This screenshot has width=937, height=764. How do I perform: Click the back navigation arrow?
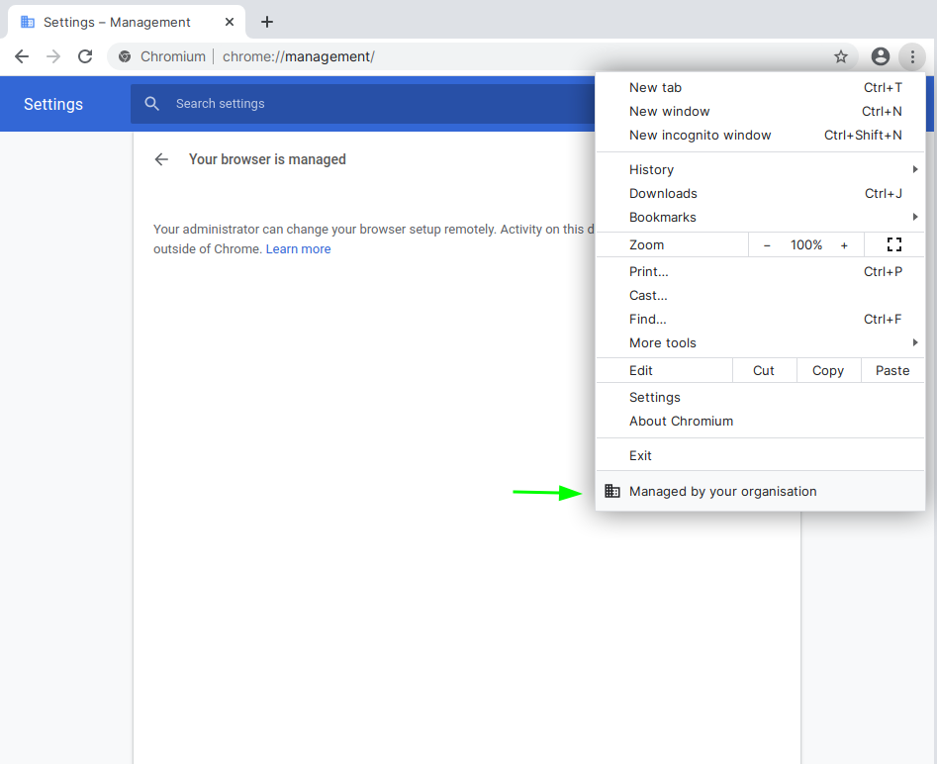[21, 56]
